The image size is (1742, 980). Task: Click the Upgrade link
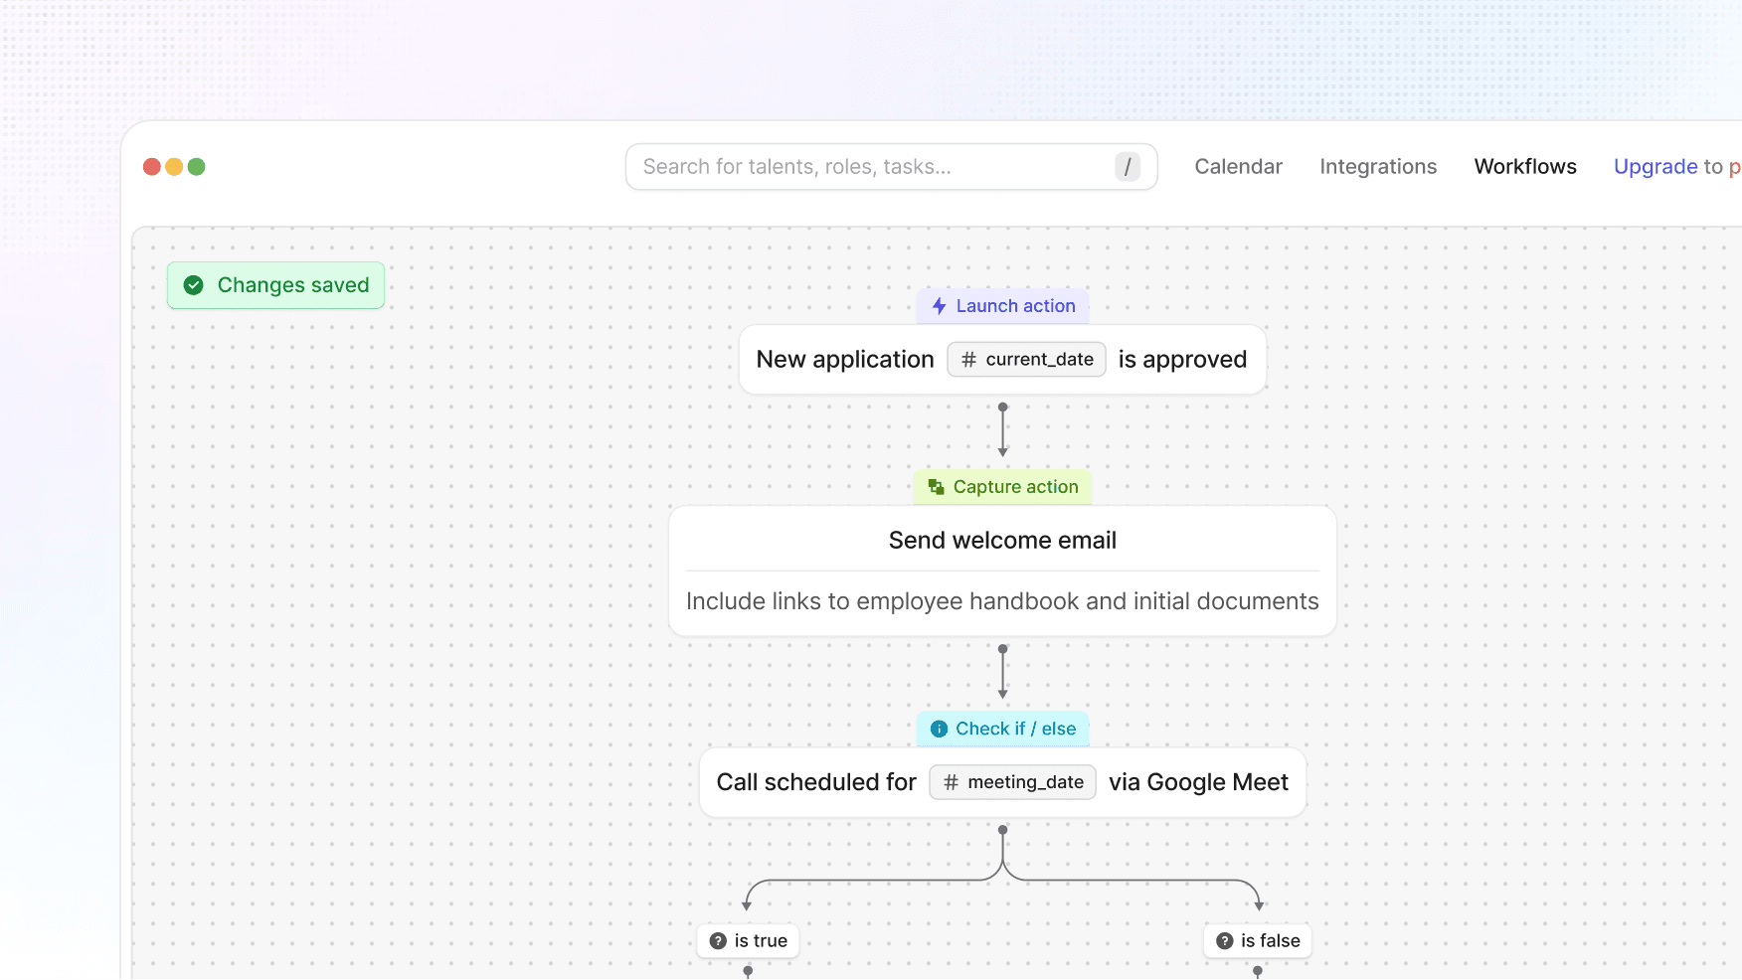(1655, 167)
